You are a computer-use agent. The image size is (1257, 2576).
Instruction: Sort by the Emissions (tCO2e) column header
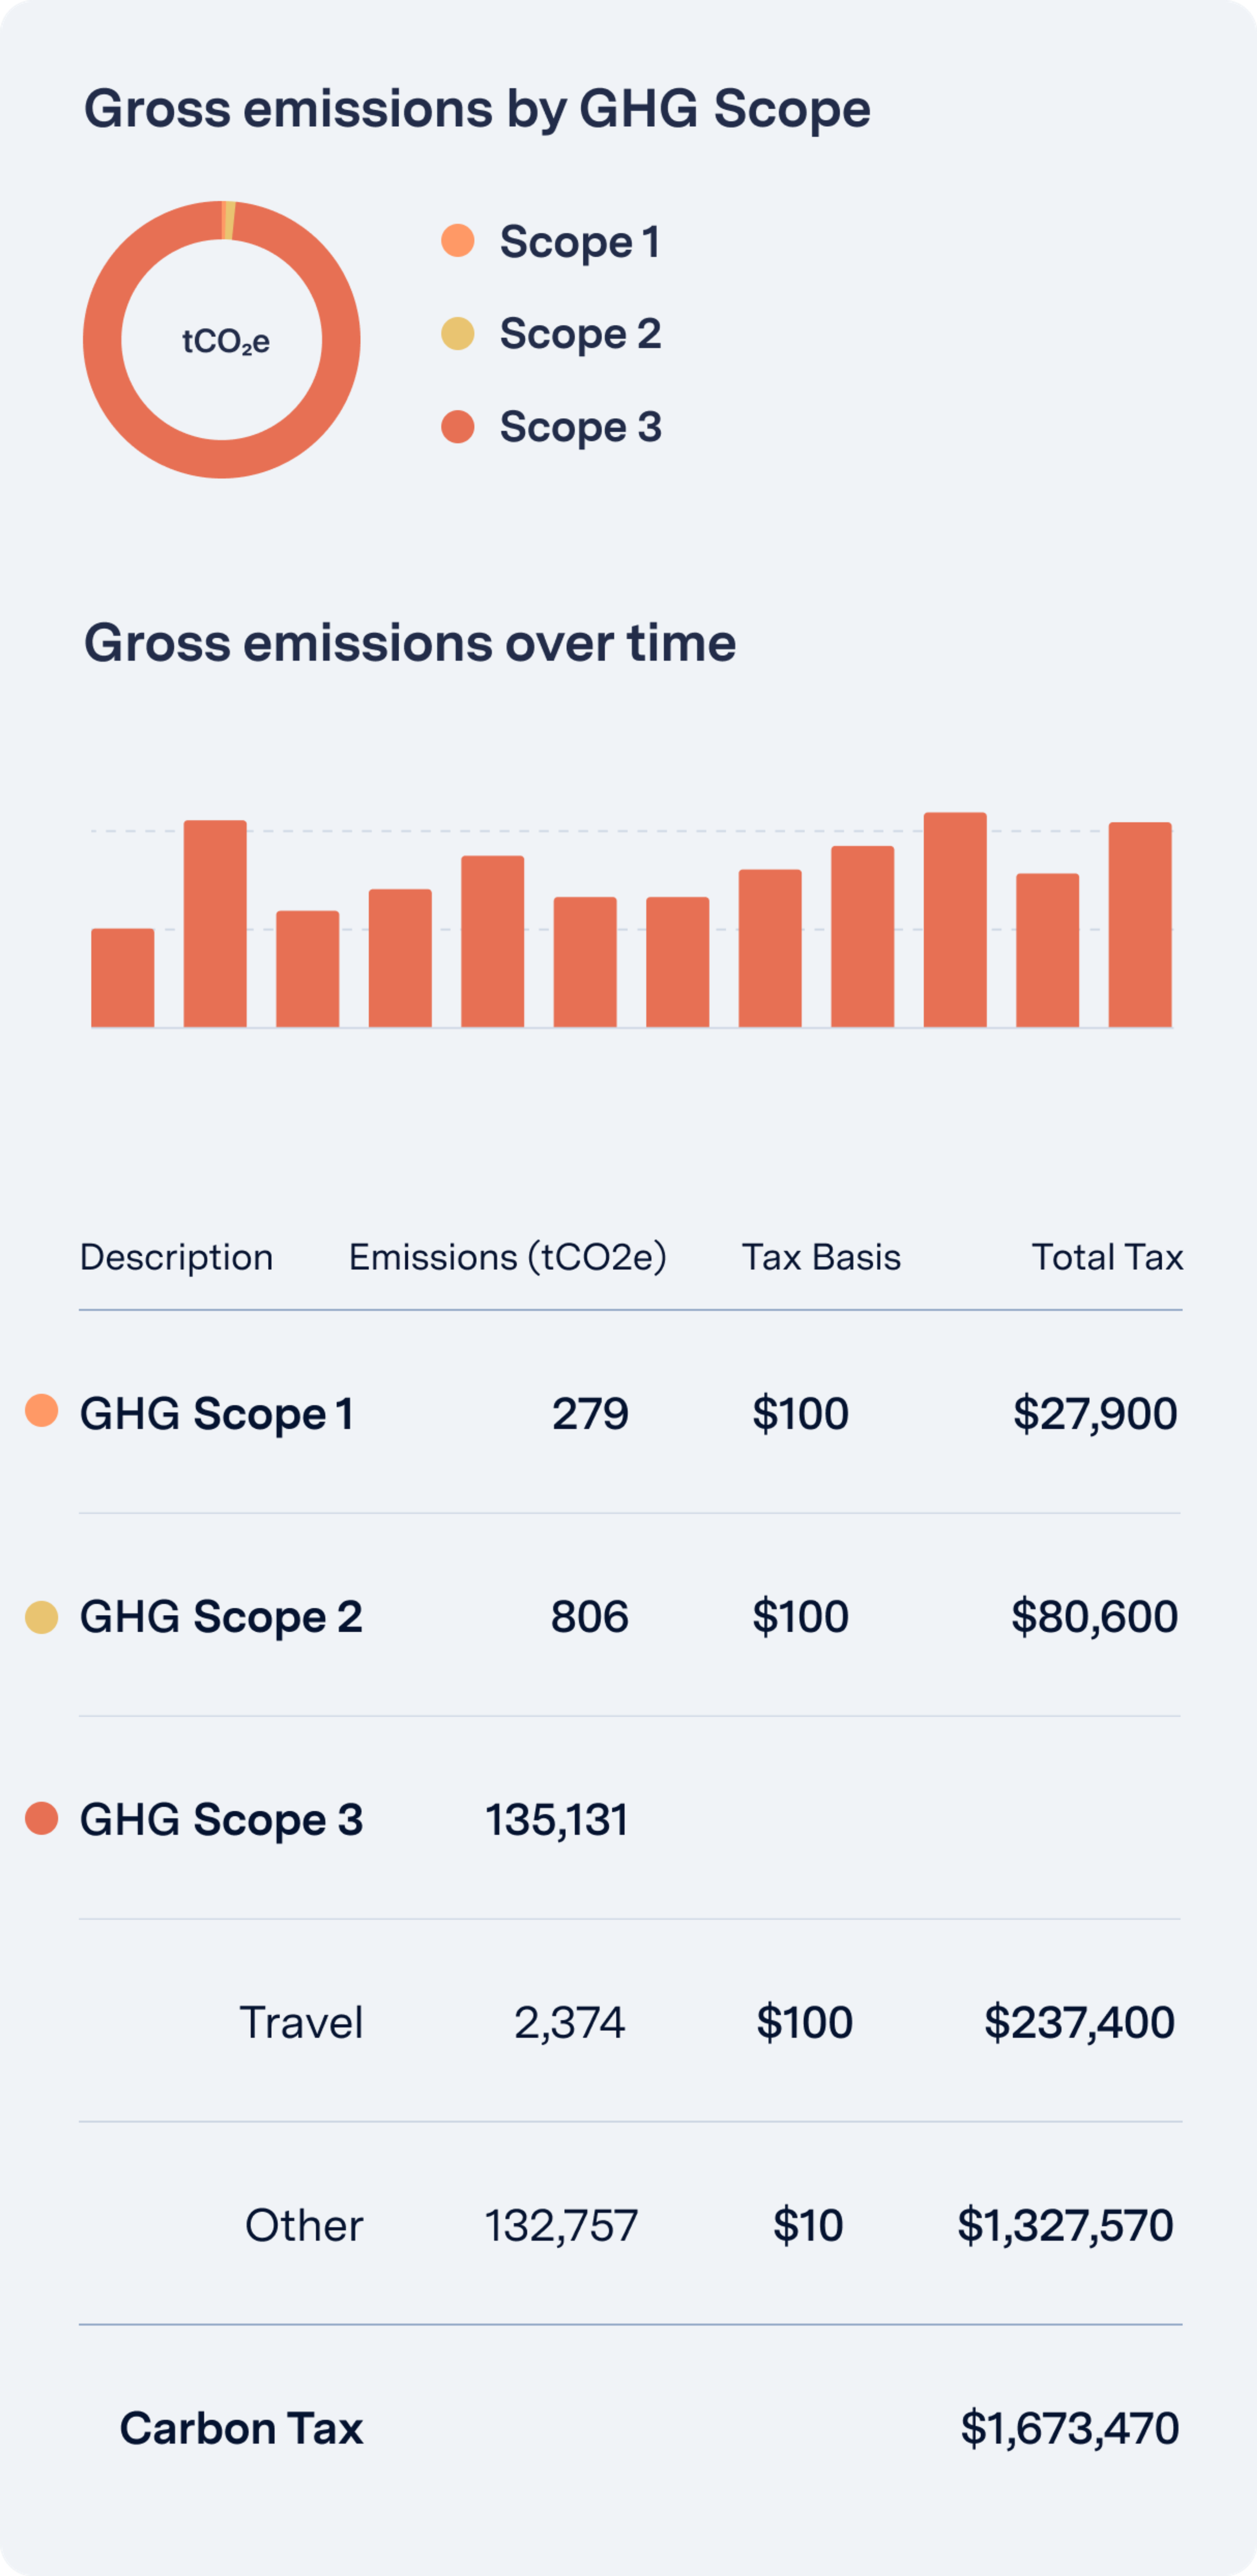click(x=507, y=1257)
